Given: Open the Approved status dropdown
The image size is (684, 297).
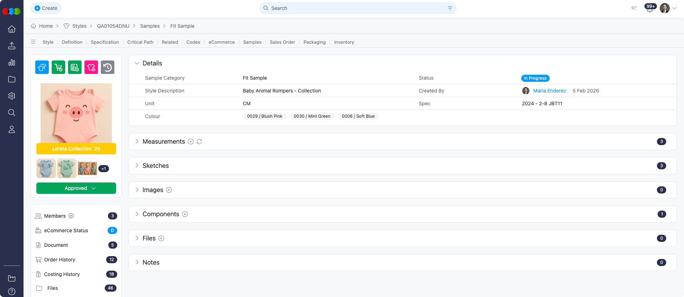Looking at the screenshot, I should [x=76, y=188].
